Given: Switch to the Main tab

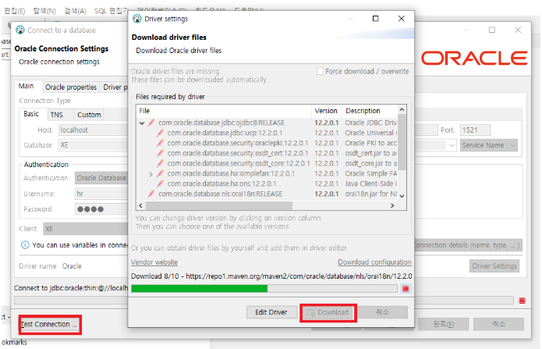Looking at the screenshot, I should pyautogui.click(x=27, y=86).
